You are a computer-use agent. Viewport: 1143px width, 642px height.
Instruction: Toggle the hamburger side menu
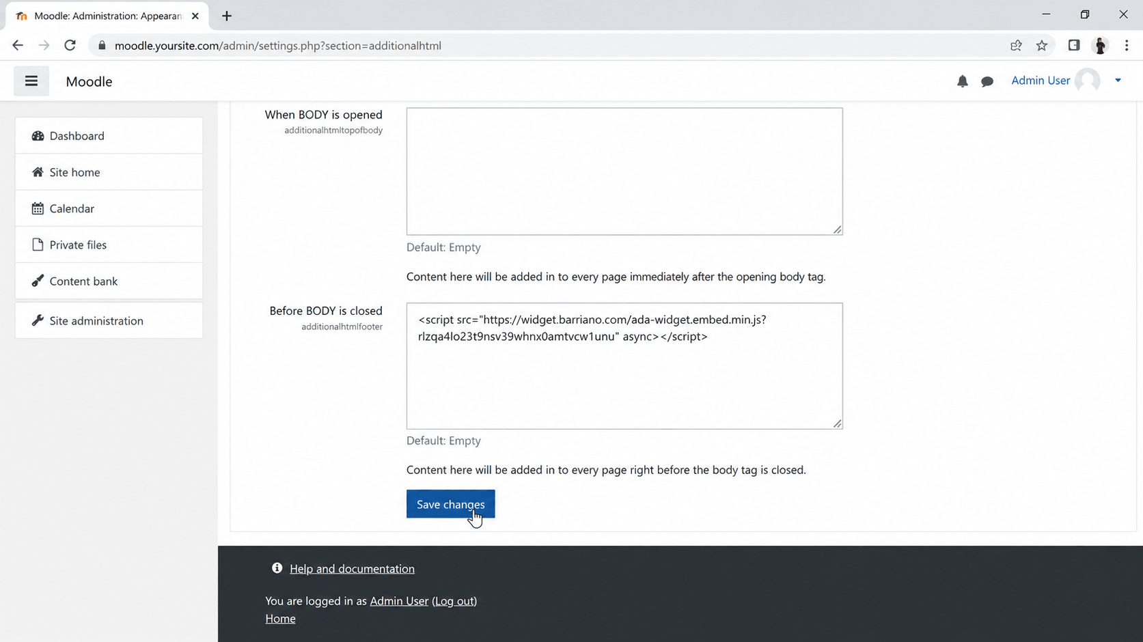coord(31,81)
